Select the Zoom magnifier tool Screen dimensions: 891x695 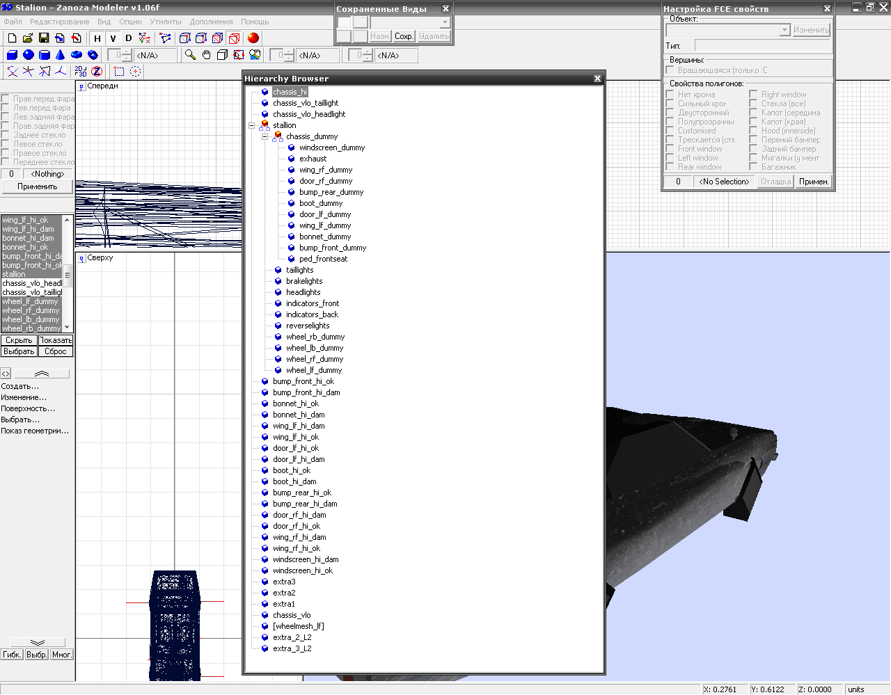click(x=190, y=55)
